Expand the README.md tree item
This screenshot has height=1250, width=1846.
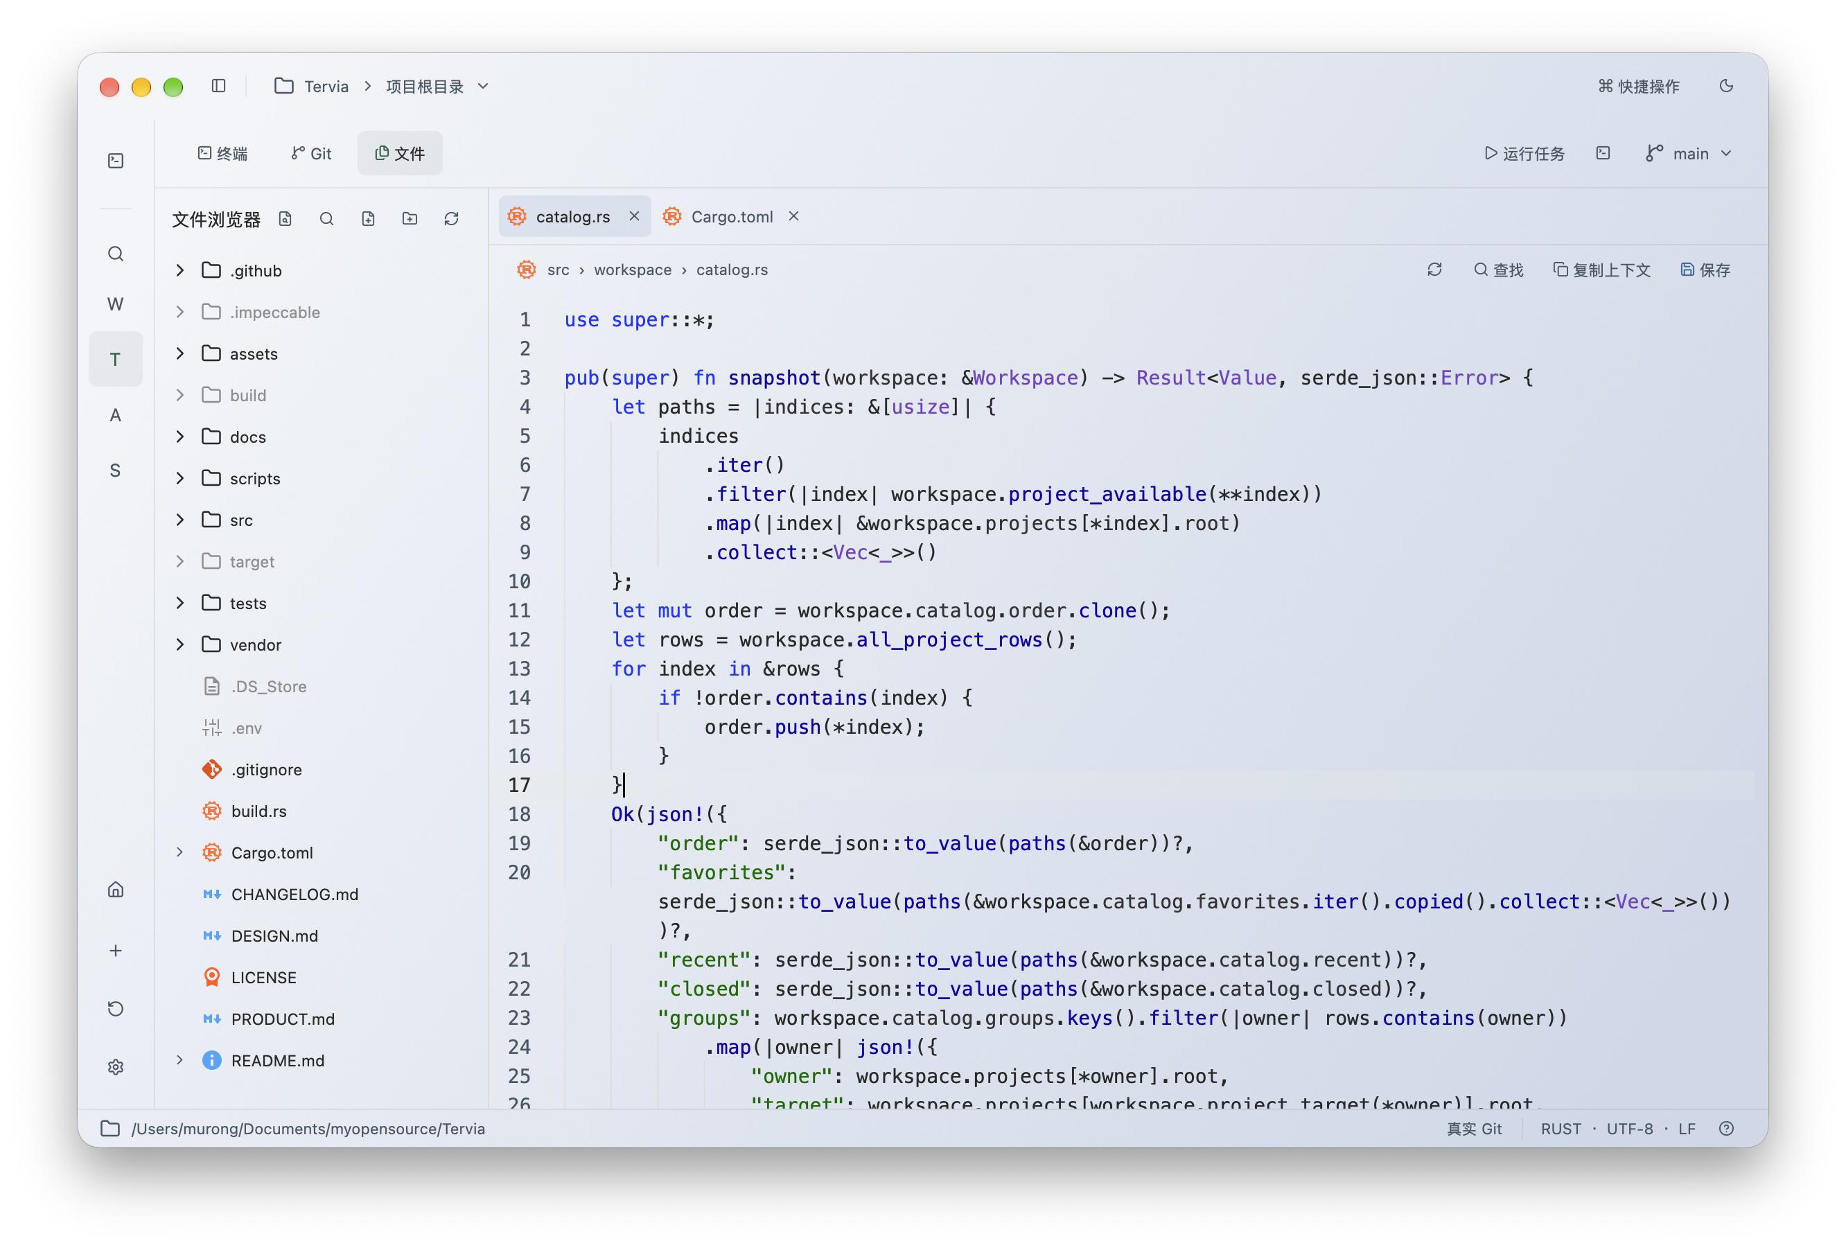[x=180, y=1060]
